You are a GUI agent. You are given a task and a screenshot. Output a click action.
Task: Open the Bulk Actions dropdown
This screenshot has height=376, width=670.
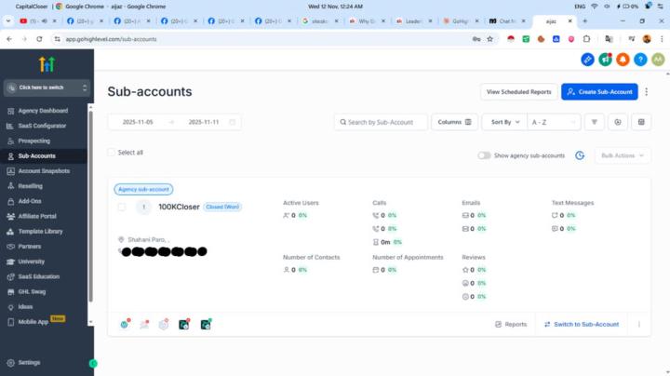[x=623, y=155]
